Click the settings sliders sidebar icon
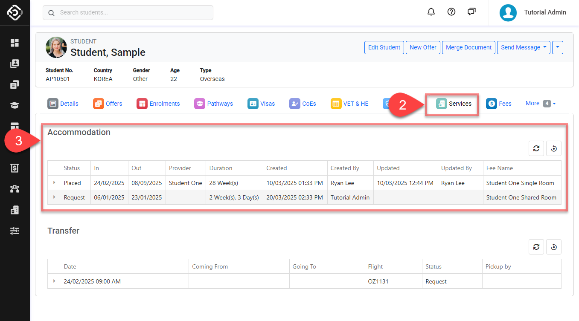This screenshot has height=321, width=579. (15, 231)
